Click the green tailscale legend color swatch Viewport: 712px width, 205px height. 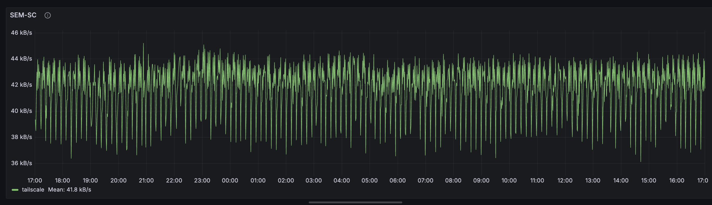(x=15, y=190)
